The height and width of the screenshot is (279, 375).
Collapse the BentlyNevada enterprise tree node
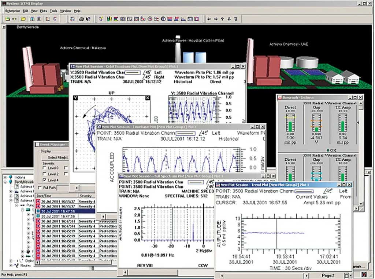click(5, 181)
